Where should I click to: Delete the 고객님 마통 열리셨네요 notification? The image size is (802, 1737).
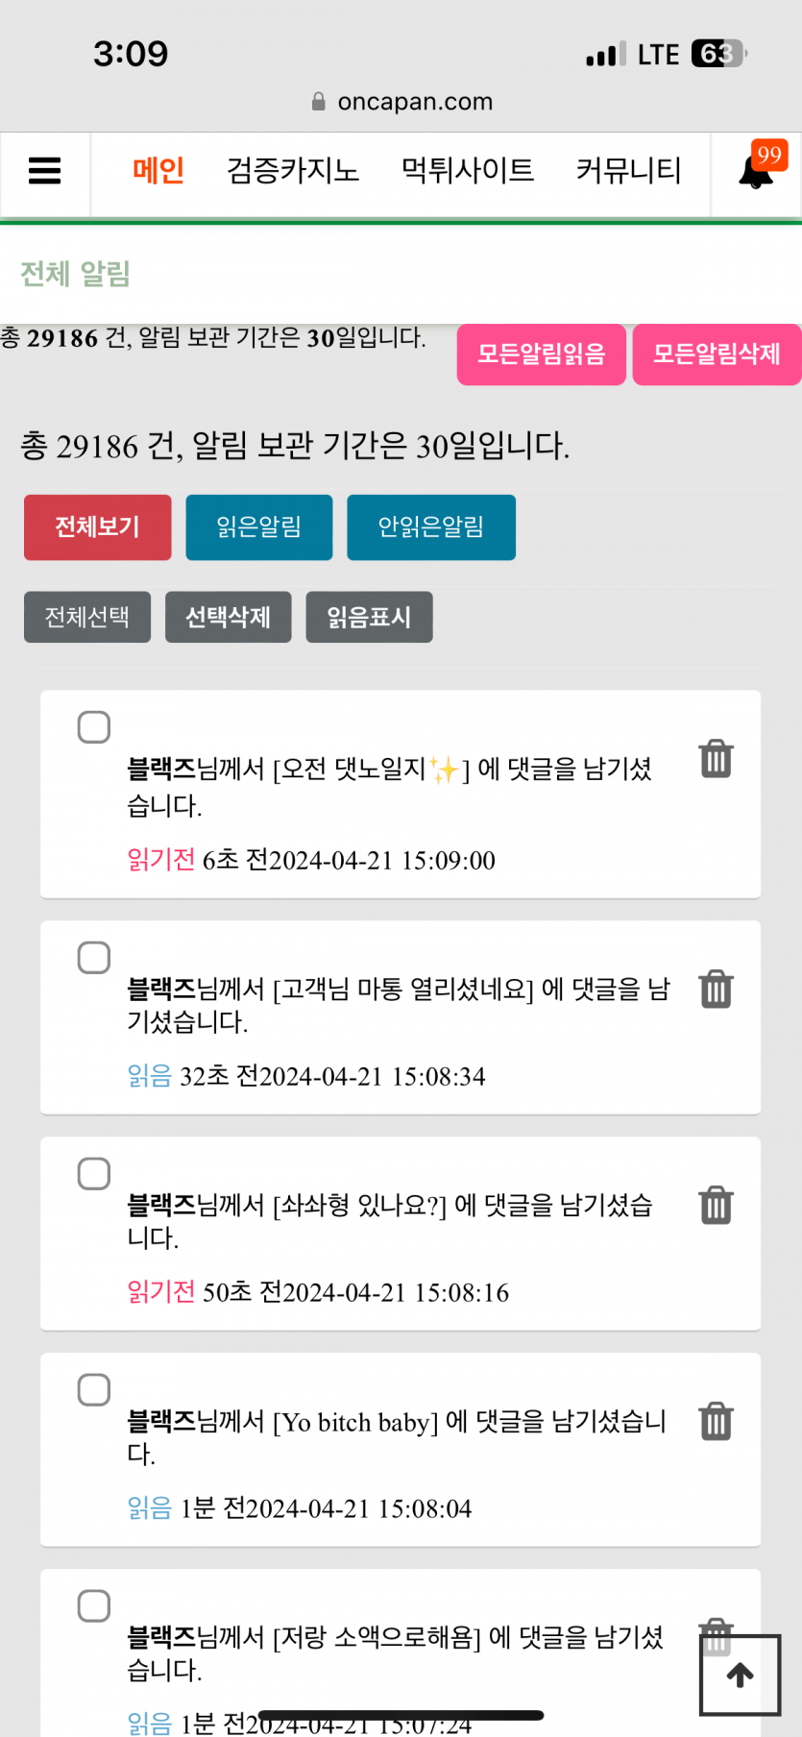point(716,989)
